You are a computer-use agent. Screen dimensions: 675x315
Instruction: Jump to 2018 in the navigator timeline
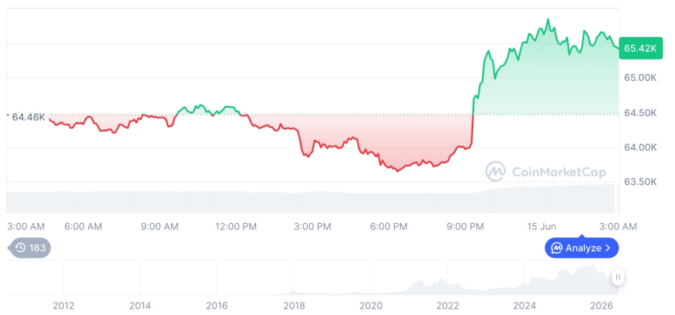(294, 306)
